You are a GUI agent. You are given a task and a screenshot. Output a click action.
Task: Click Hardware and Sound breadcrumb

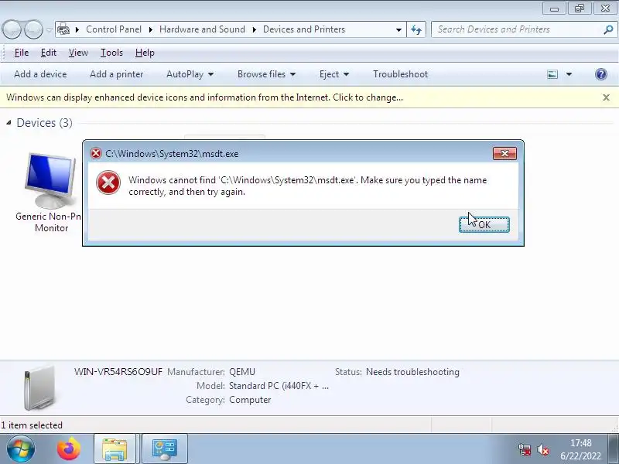click(202, 29)
